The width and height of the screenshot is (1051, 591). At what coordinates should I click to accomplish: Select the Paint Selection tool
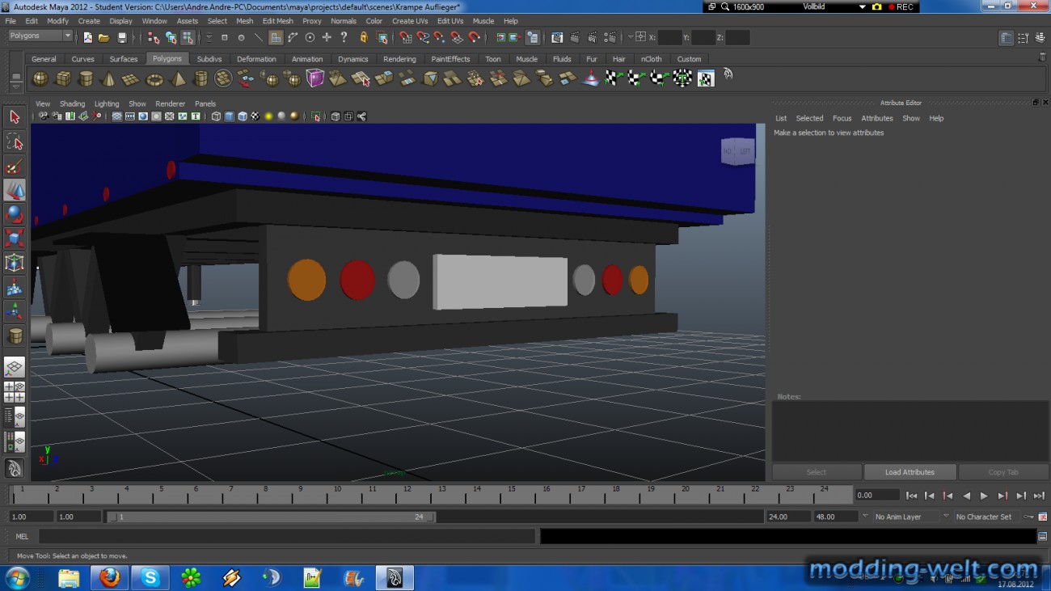[x=15, y=166]
